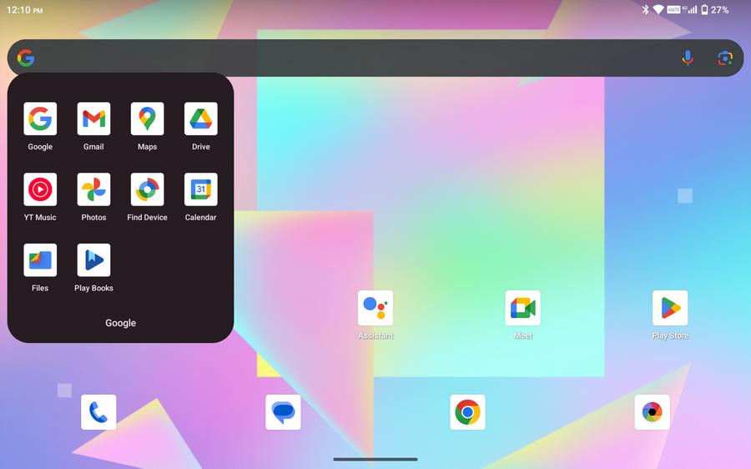Launch YT Music app
The width and height of the screenshot is (751, 469).
(x=40, y=189)
